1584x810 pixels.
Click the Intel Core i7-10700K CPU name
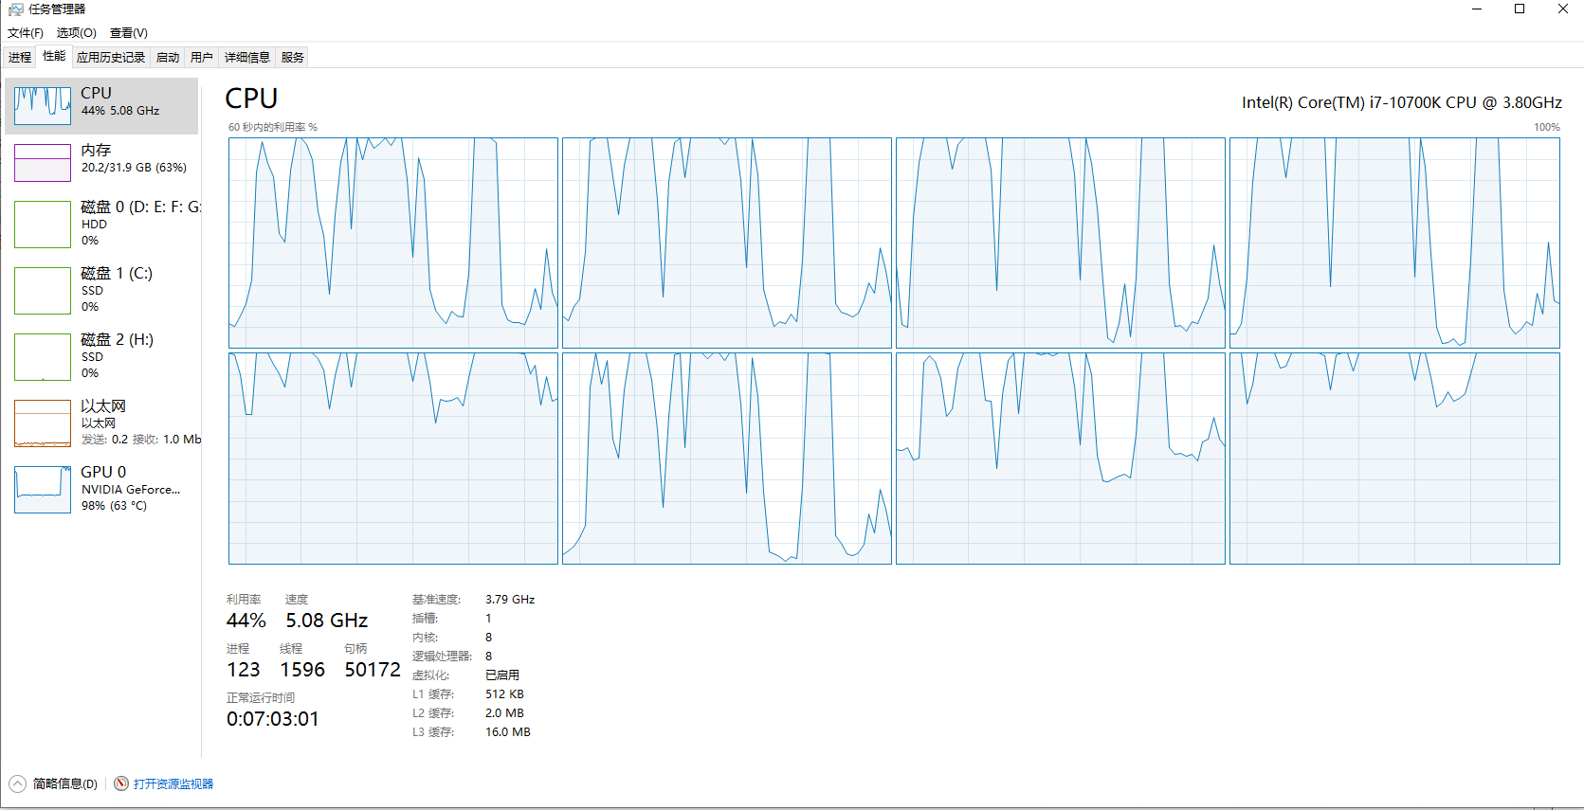tap(1402, 102)
